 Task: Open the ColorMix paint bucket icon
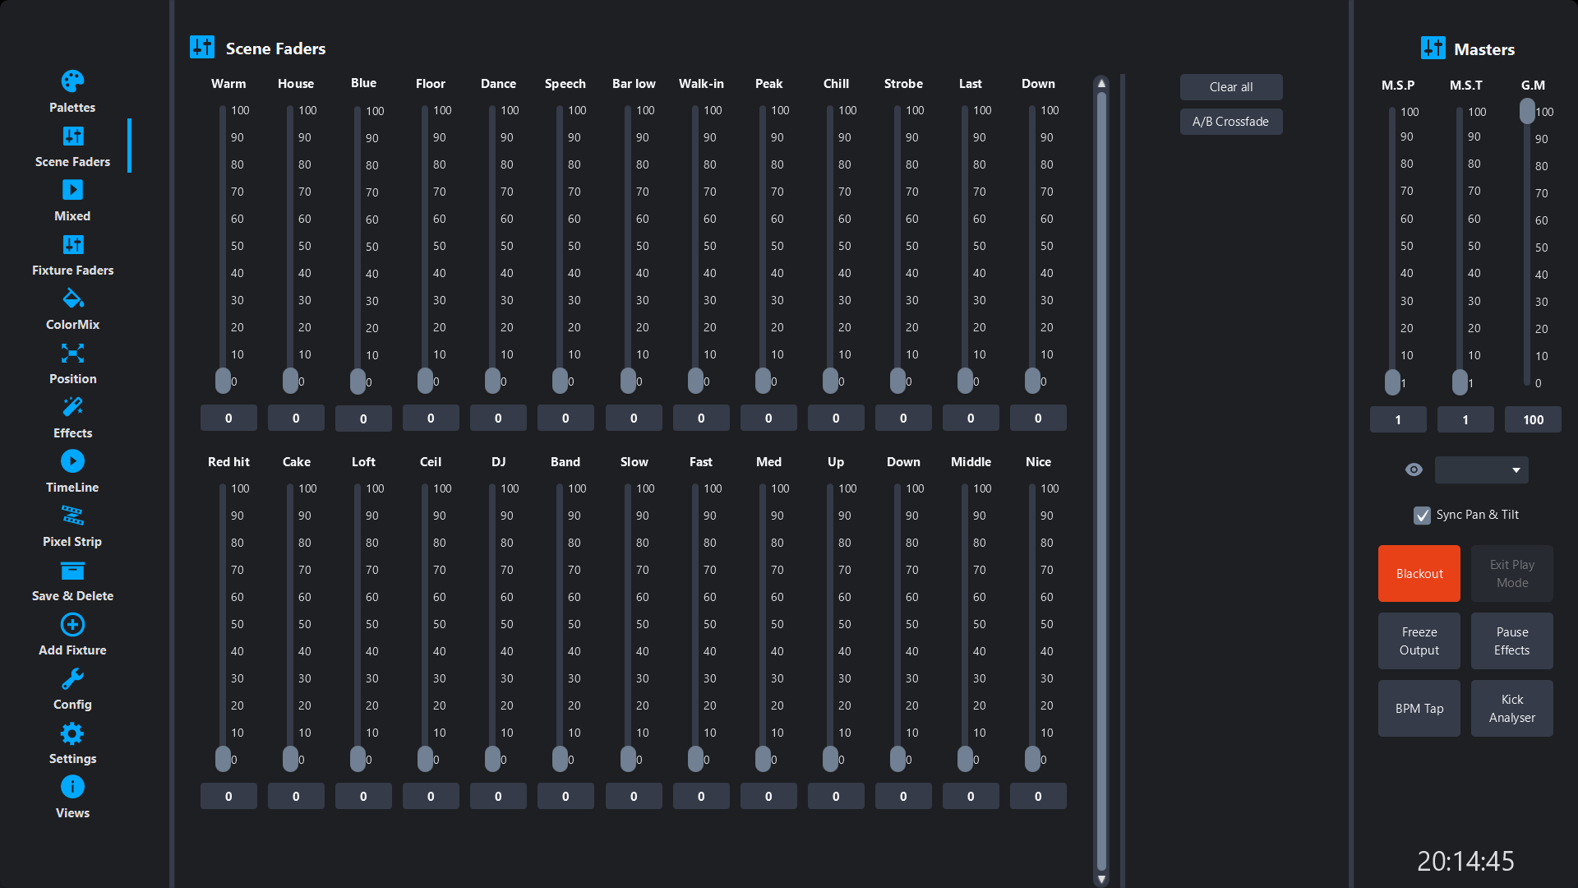point(72,298)
